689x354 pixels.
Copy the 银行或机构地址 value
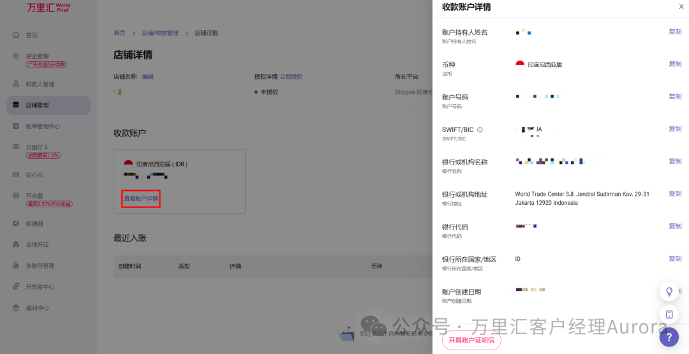coord(675,194)
